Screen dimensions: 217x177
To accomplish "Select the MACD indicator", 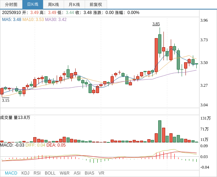I will [11, 173].
